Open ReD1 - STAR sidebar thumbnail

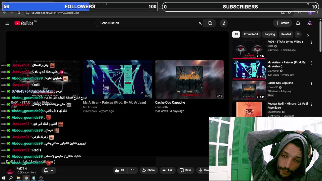tap(249, 49)
